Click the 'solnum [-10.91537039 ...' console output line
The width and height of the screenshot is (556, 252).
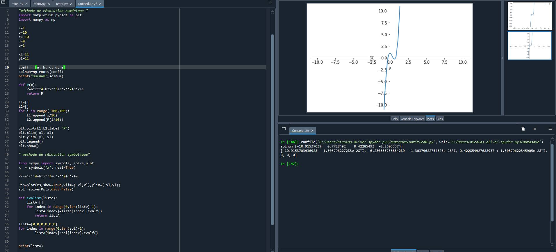tap(342, 146)
